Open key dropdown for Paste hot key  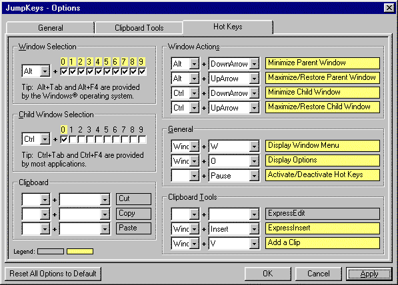[x=105, y=229]
